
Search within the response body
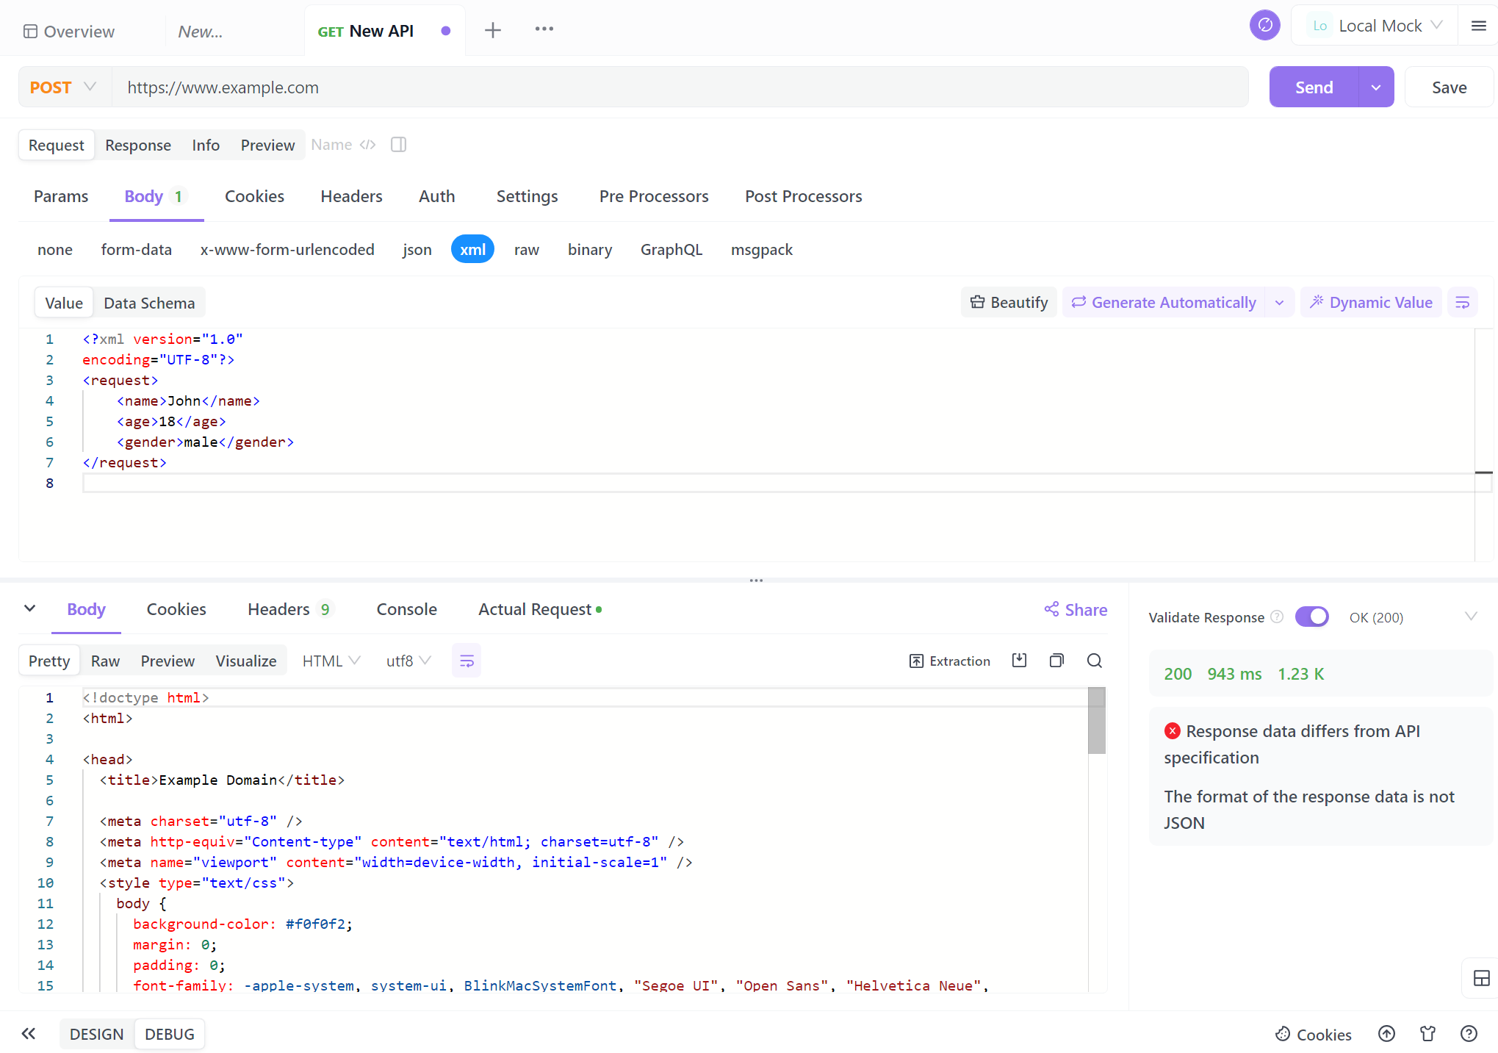(x=1095, y=661)
